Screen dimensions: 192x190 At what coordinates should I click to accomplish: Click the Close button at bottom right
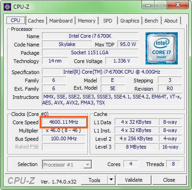coord(169,180)
